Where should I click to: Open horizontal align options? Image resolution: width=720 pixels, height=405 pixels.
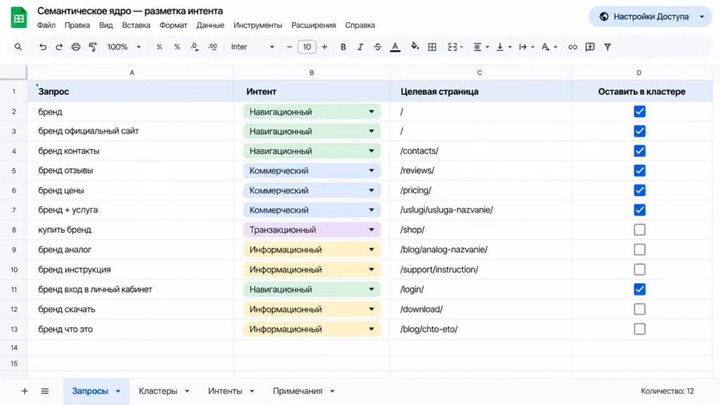click(x=481, y=47)
